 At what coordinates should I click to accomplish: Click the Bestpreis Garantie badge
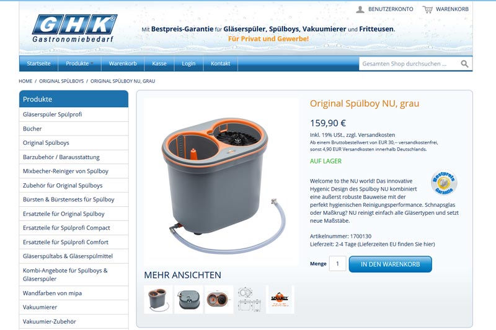[x=444, y=183]
